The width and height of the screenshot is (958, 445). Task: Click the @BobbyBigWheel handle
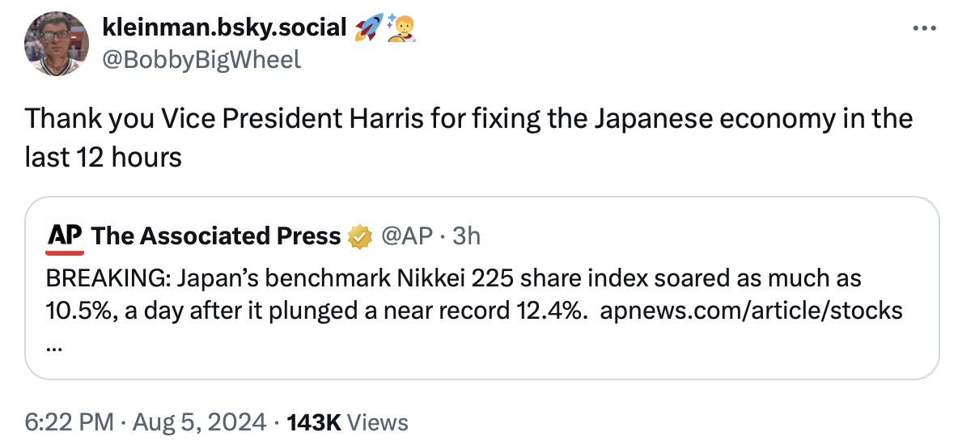point(201,58)
